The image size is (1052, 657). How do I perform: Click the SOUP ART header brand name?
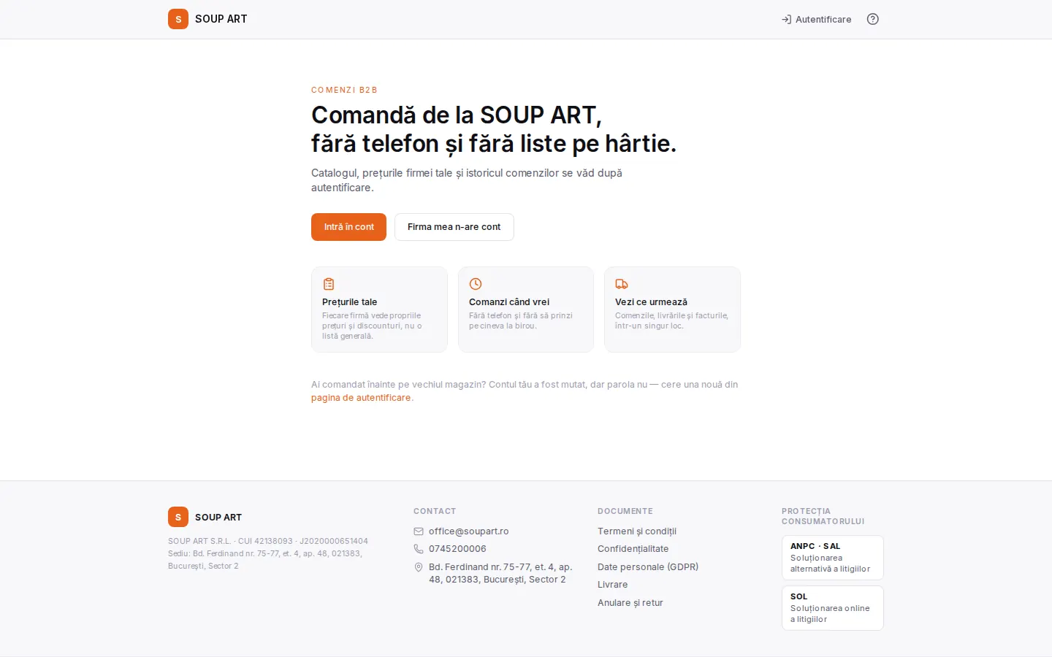221,19
